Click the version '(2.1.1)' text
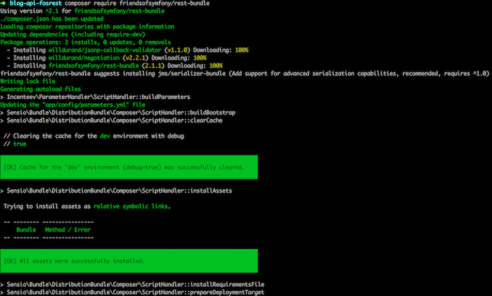 [x=153, y=66]
